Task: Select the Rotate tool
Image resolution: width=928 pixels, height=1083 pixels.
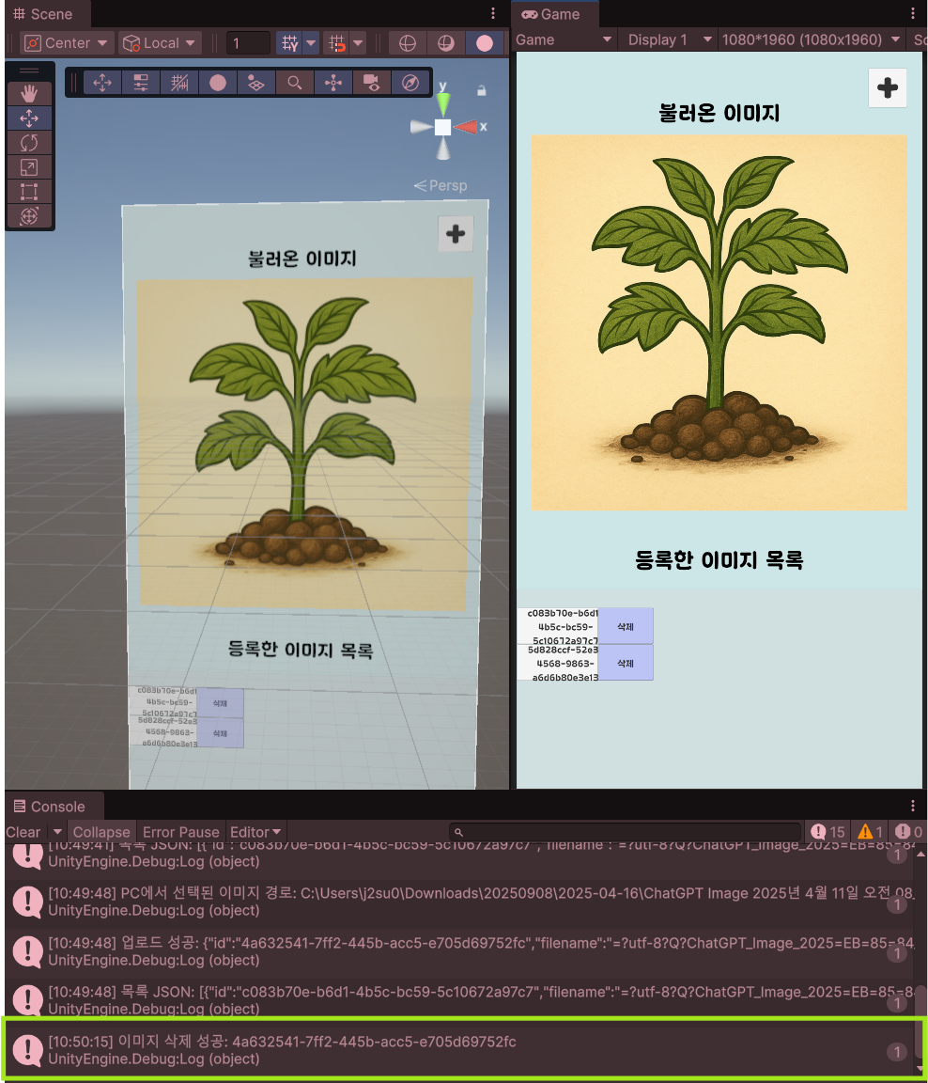Action: click(x=29, y=143)
